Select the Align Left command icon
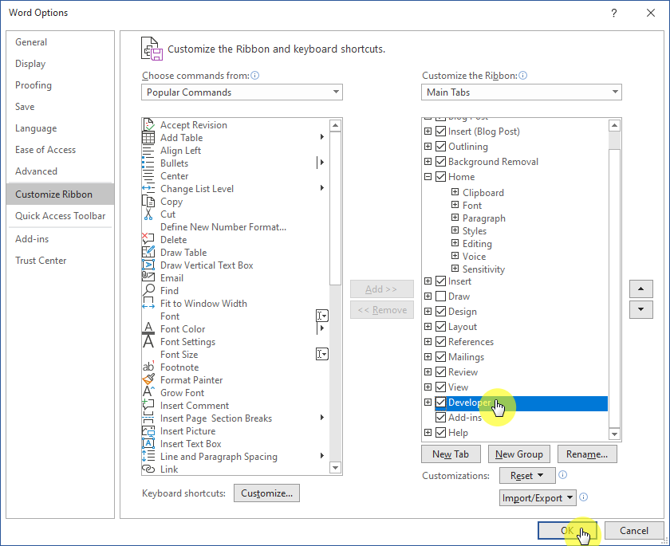670x546 pixels. coord(148,151)
